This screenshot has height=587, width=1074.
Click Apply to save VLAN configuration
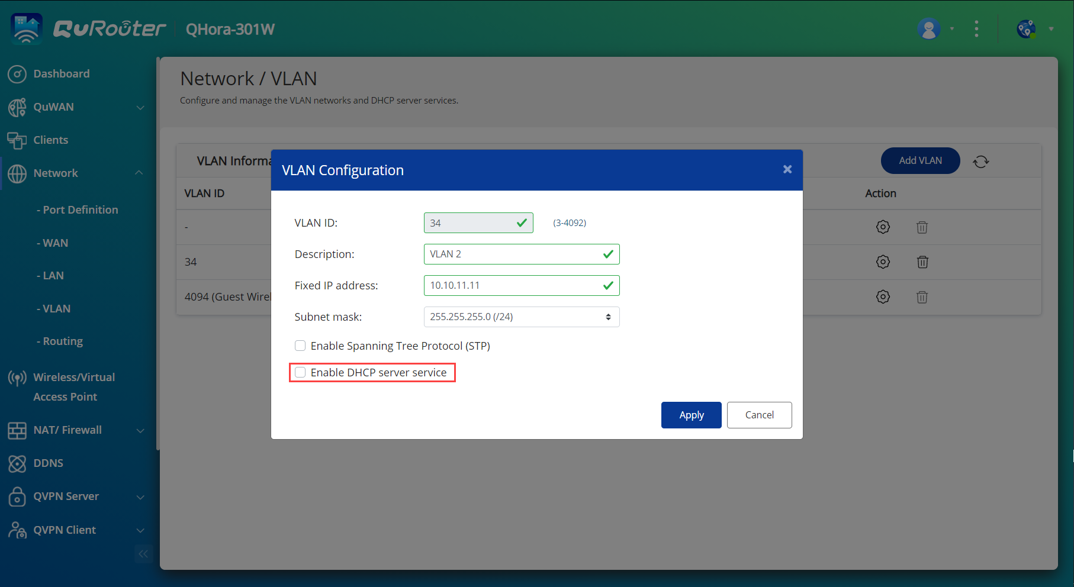[691, 415]
